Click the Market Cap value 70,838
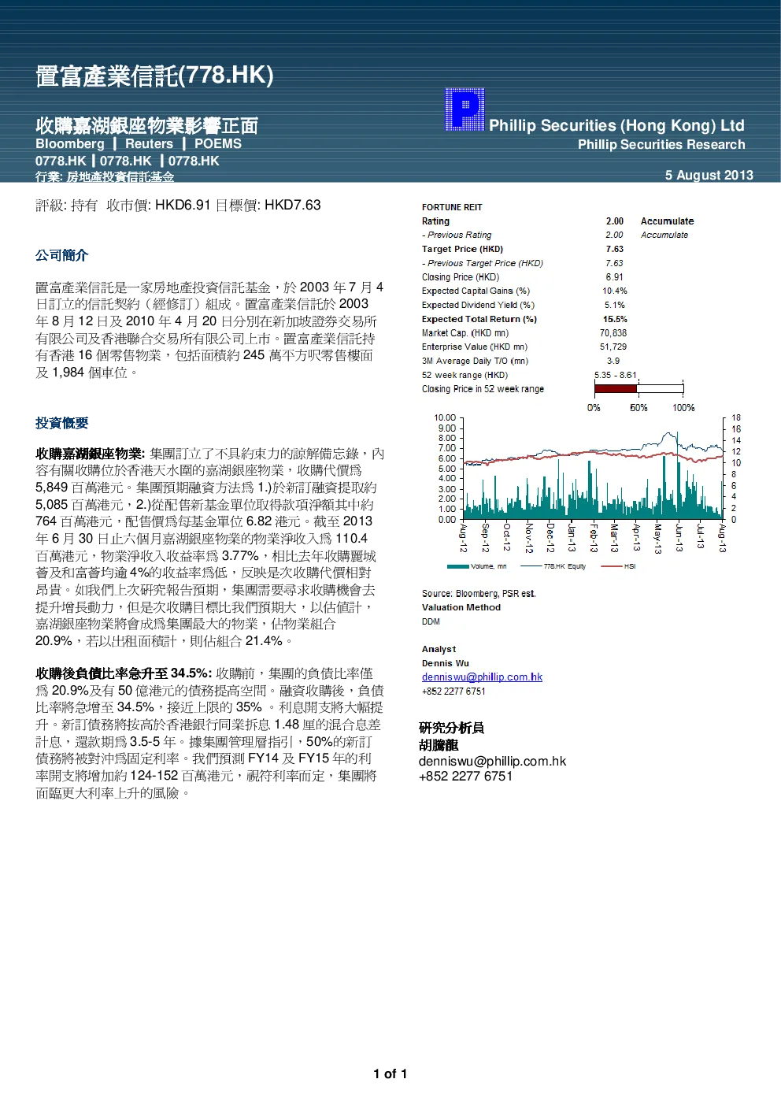 click(613, 333)
